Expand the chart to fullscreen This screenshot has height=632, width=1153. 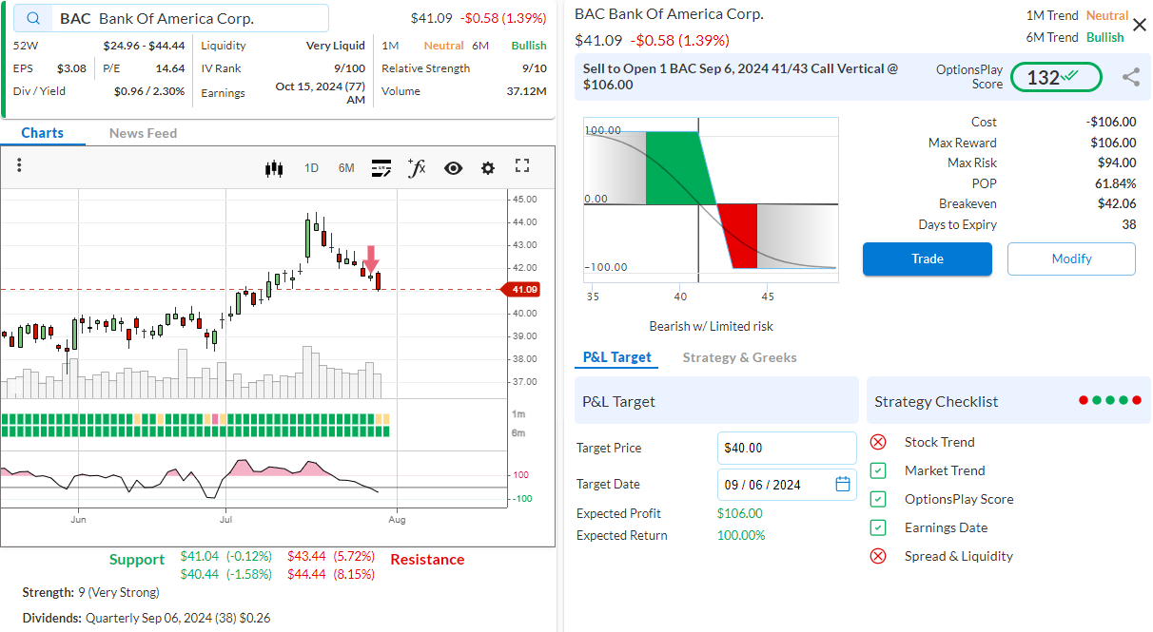pos(521,166)
